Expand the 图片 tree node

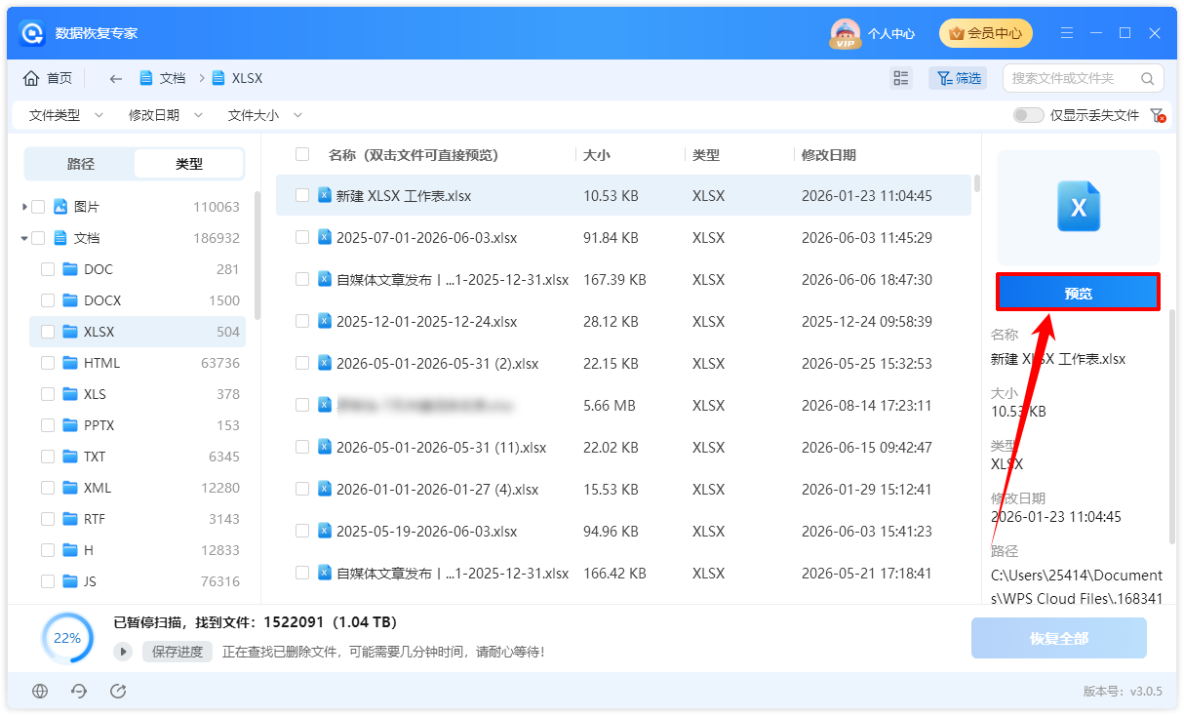[x=24, y=207]
